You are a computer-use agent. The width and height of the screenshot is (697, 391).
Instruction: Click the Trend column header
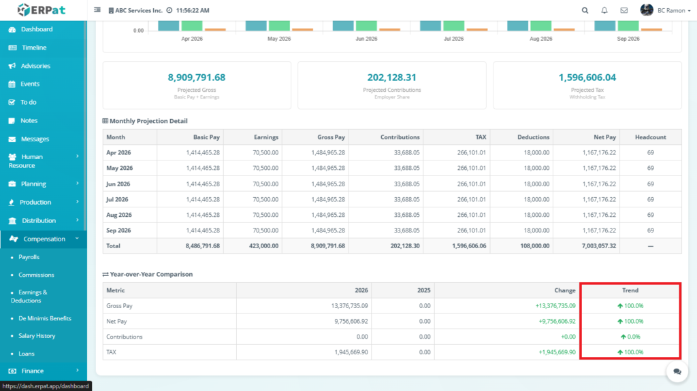click(630, 290)
